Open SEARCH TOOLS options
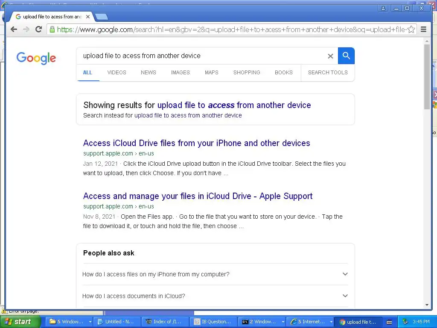Image resolution: width=437 pixels, height=328 pixels. click(x=328, y=73)
